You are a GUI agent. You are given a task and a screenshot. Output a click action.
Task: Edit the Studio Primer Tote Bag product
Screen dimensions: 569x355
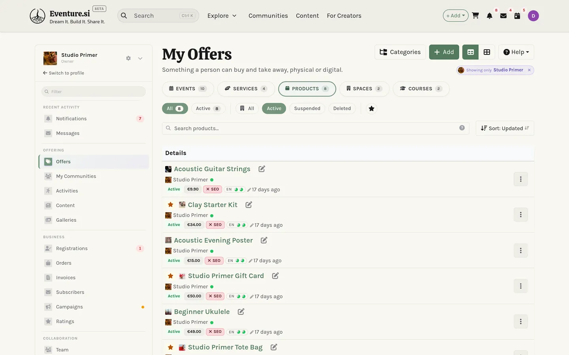click(x=274, y=347)
